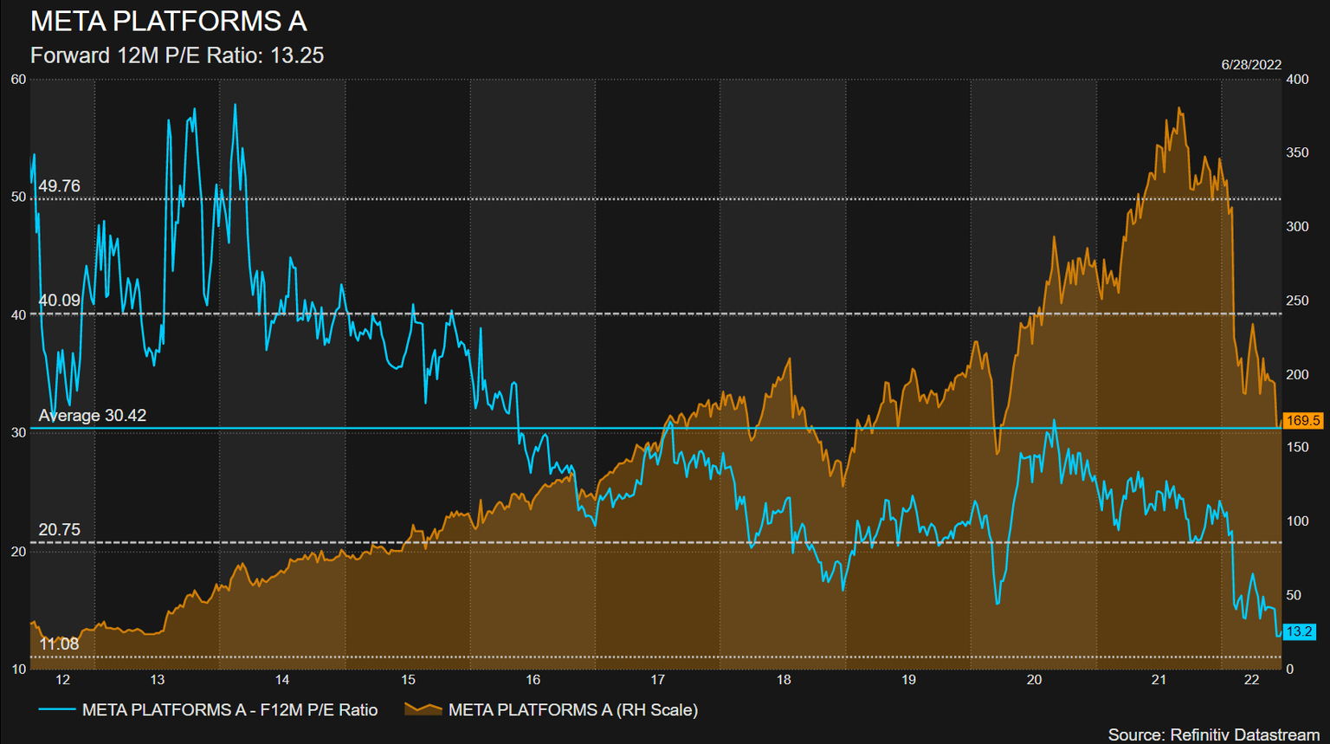Select the 11.08 dotted line annotation

coord(59,644)
